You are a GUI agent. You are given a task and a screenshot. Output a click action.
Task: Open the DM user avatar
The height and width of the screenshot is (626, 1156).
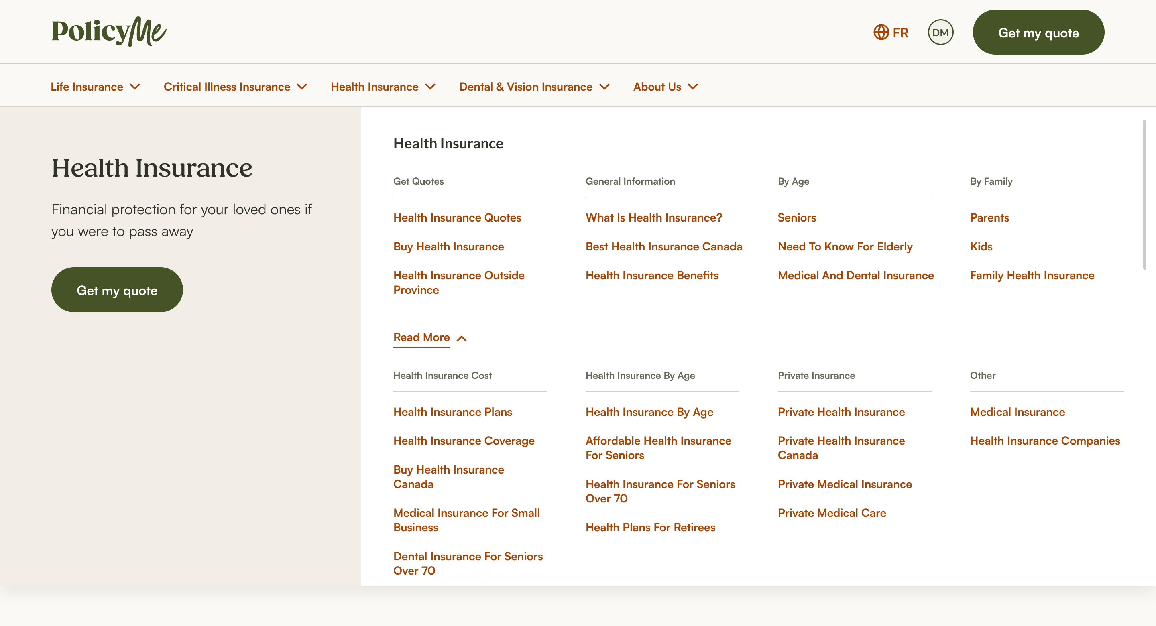click(940, 33)
